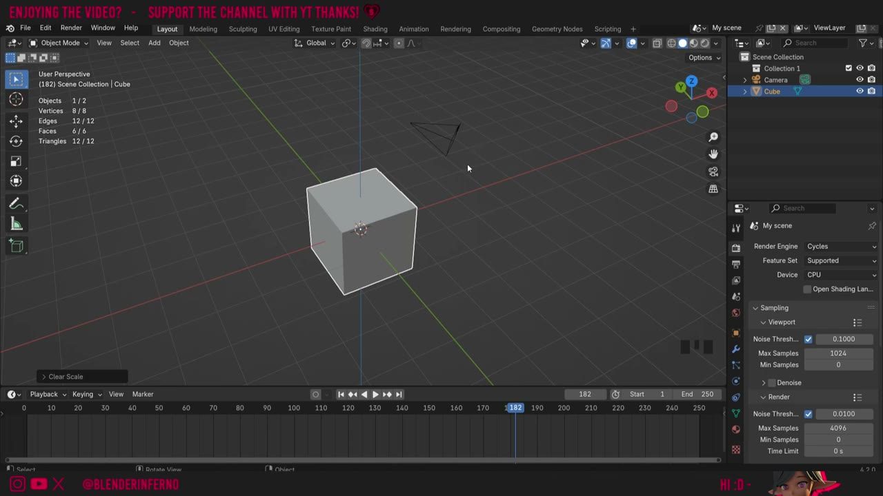
Task: Enable the Denoise checkbox
Action: (772, 383)
